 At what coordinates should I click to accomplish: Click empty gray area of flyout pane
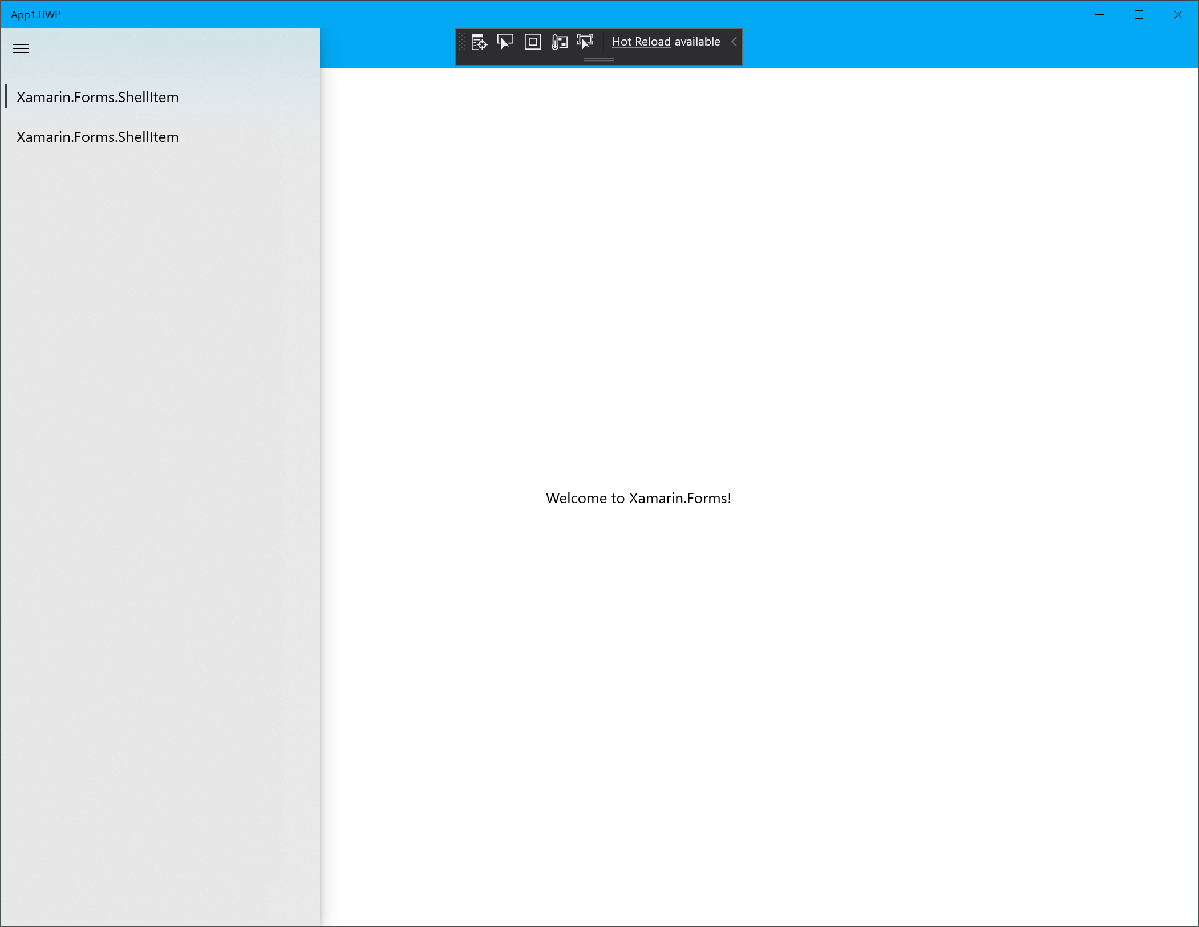(x=160, y=513)
